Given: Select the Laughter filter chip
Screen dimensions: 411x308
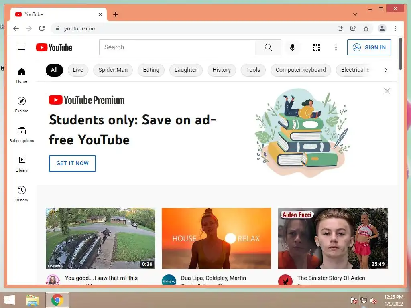Looking at the screenshot, I should click(186, 70).
